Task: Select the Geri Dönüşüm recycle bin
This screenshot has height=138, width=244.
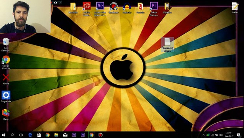Action: click(6, 45)
